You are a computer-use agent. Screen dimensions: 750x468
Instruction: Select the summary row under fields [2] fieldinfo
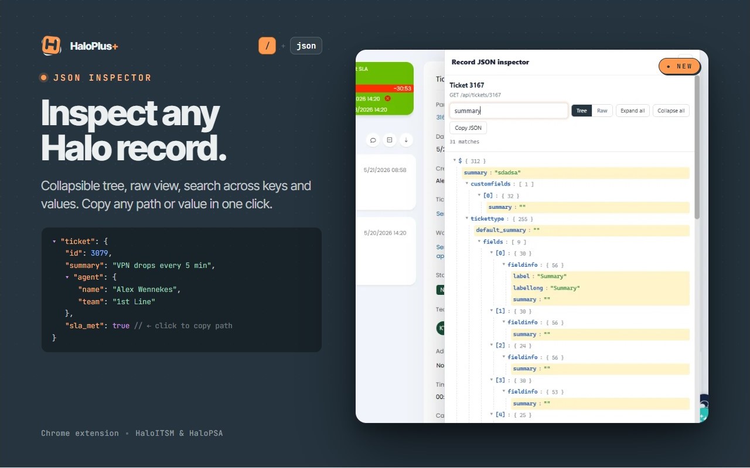(x=600, y=369)
